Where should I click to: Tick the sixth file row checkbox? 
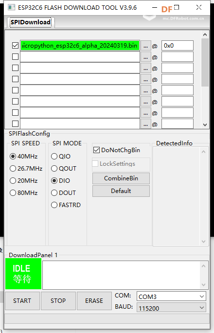[15, 102]
